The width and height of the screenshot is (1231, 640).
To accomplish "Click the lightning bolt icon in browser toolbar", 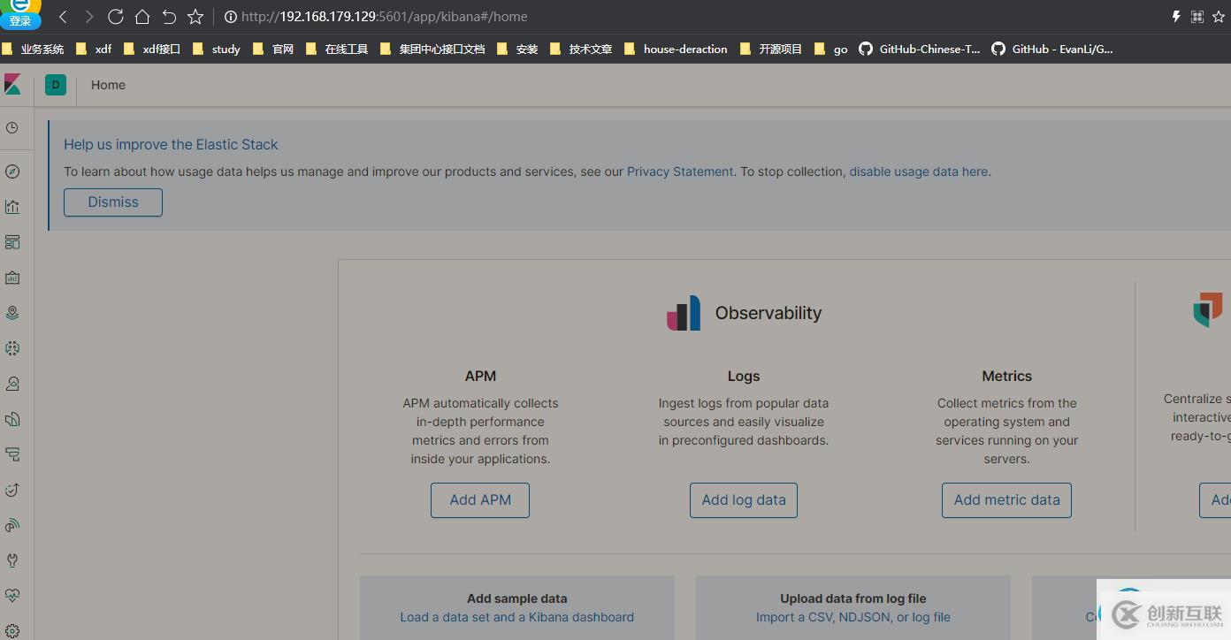I will coord(1176,17).
